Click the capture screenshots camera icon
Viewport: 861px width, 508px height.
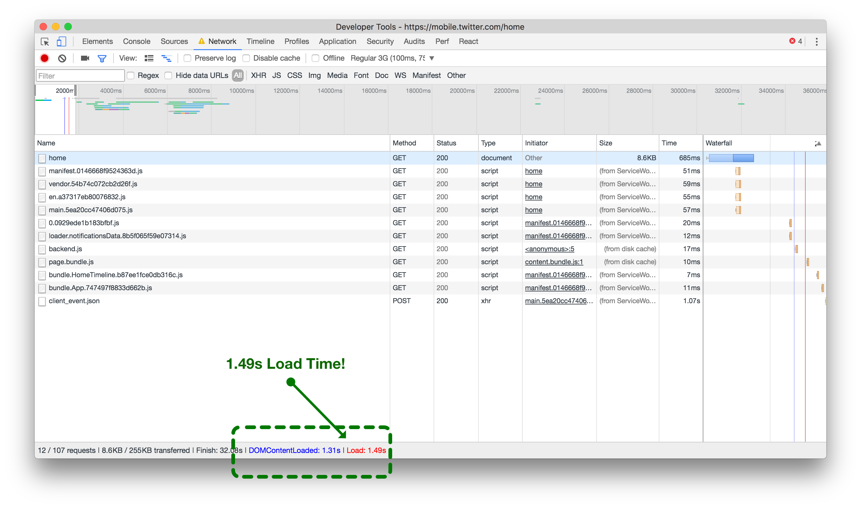[85, 58]
